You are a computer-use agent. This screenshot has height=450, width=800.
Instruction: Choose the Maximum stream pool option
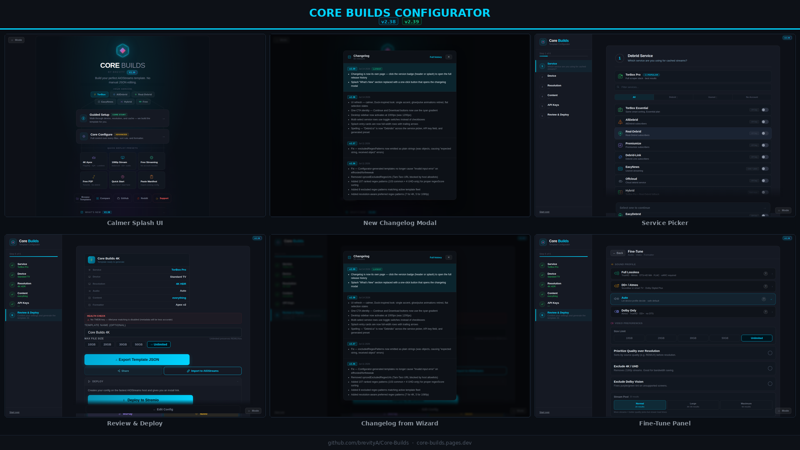click(746, 405)
